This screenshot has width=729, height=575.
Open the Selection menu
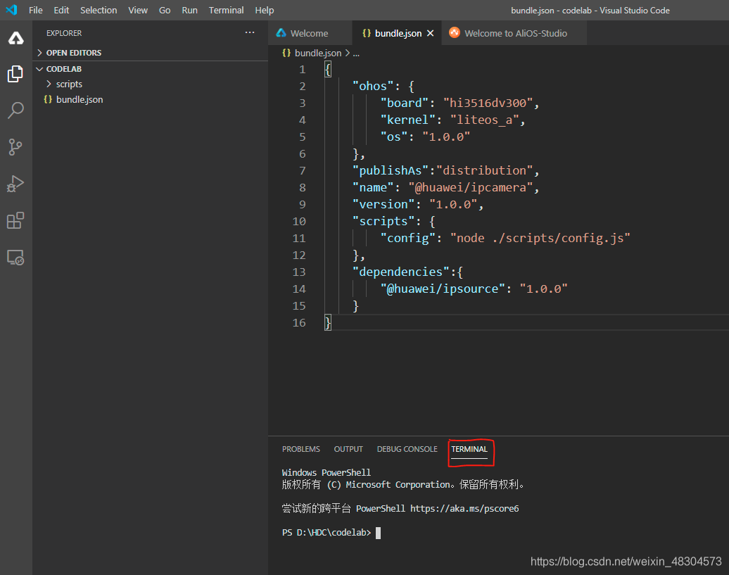point(99,11)
